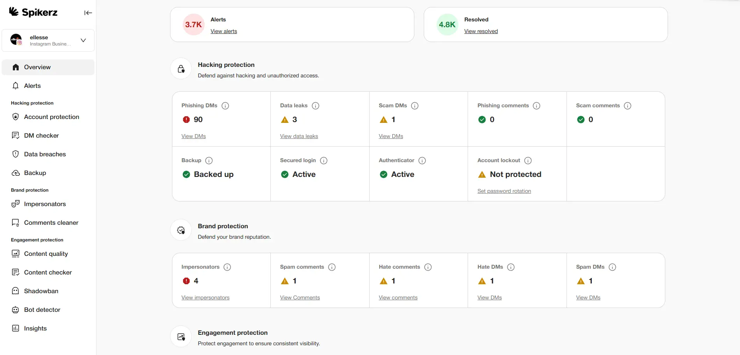Select Content quality under Engagement protection
The image size is (740, 355).
point(46,254)
